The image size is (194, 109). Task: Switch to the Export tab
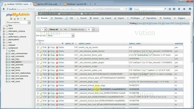pos(106,18)
